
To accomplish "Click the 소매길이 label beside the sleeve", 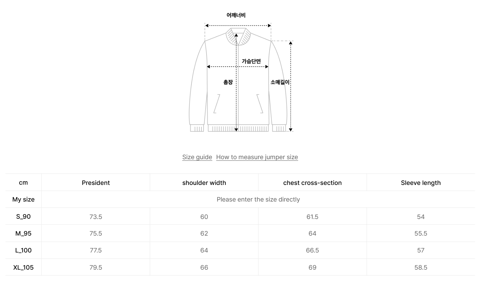I will click(x=280, y=82).
